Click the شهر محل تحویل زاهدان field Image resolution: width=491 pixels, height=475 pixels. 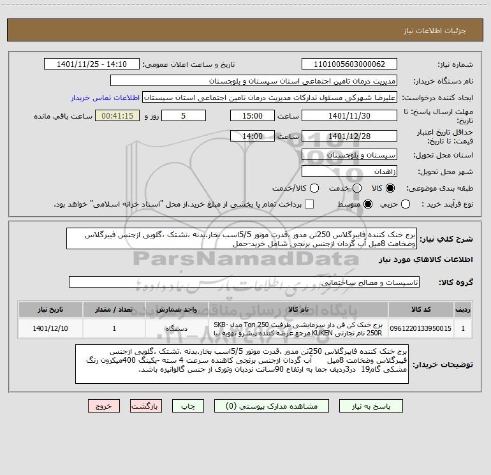pyautogui.click(x=349, y=172)
